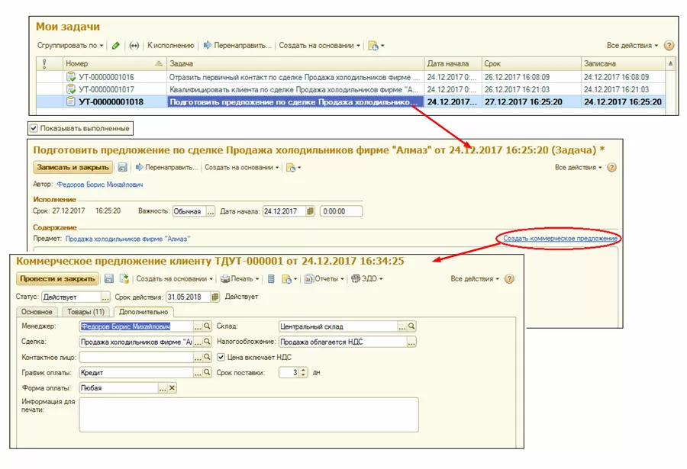Expand the Печать dropdown menu
Screen dimensions: 687x469
point(240,279)
